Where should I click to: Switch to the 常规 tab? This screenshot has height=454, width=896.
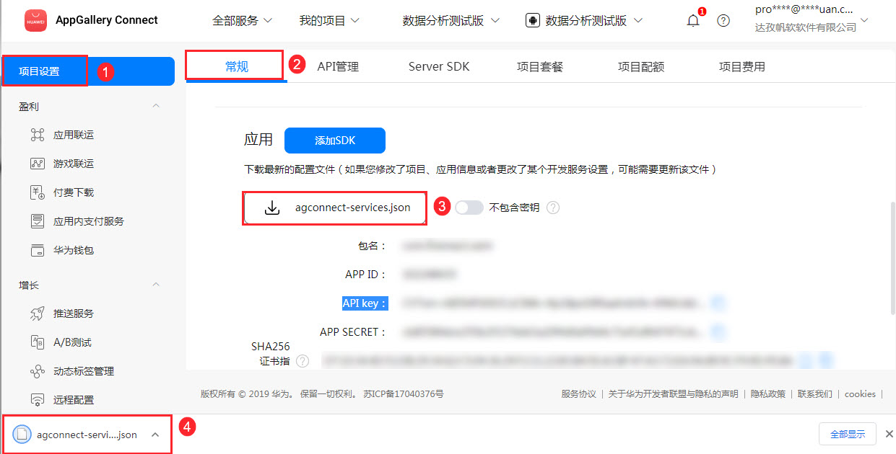click(236, 66)
